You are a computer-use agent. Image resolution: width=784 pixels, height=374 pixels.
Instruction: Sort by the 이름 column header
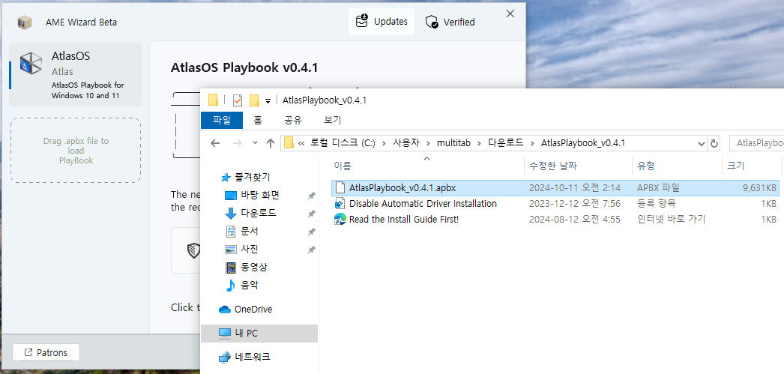pyautogui.click(x=426, y=166)
